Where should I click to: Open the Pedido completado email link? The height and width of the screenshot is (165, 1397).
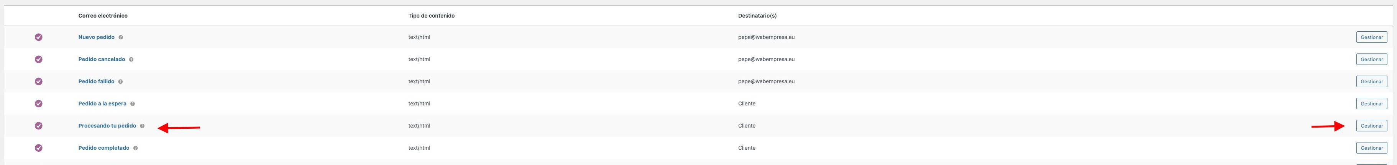tap(103, 148)
